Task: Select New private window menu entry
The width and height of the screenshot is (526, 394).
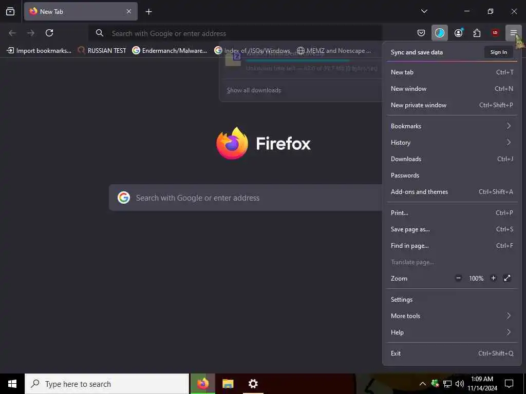Action: (x=452, y=105)
